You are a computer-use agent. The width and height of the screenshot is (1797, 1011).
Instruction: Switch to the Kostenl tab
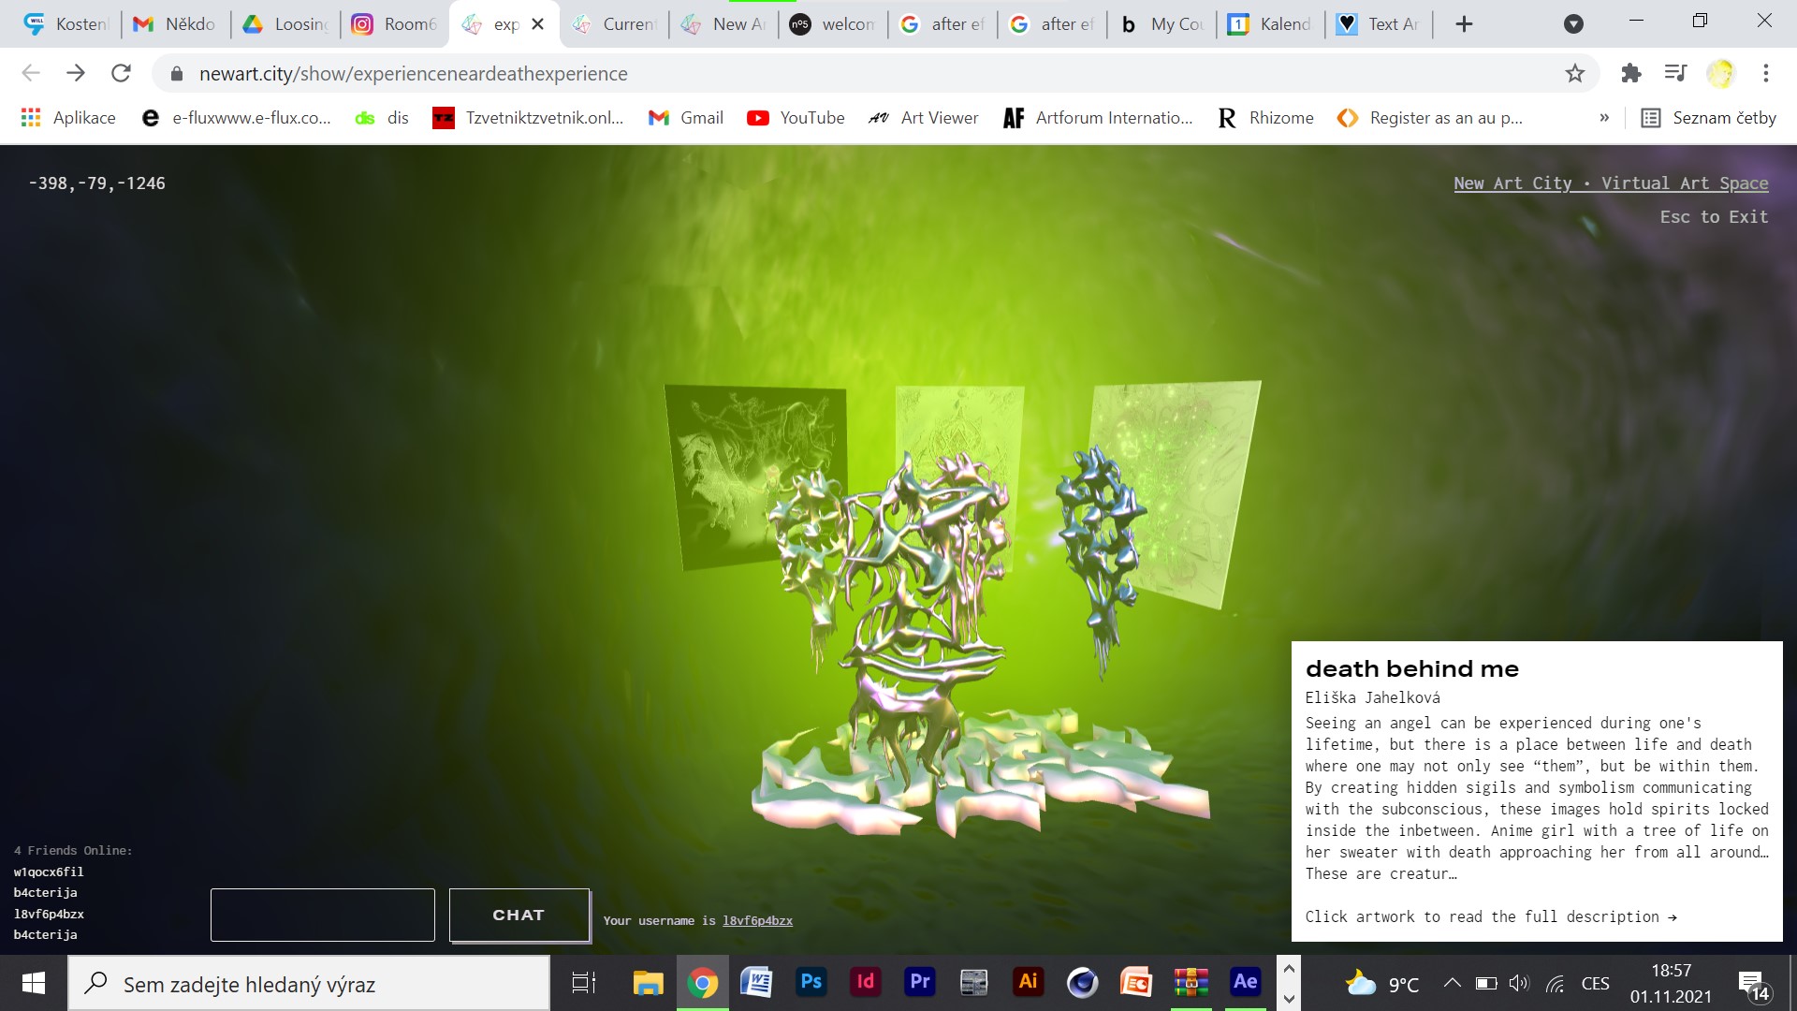(x=66, y=24)
